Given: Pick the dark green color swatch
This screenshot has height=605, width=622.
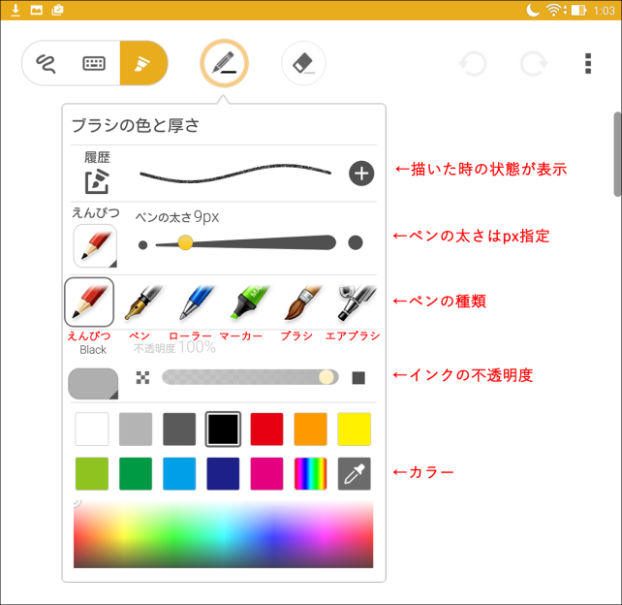Looking at the screenshot, I should point(136,473).
